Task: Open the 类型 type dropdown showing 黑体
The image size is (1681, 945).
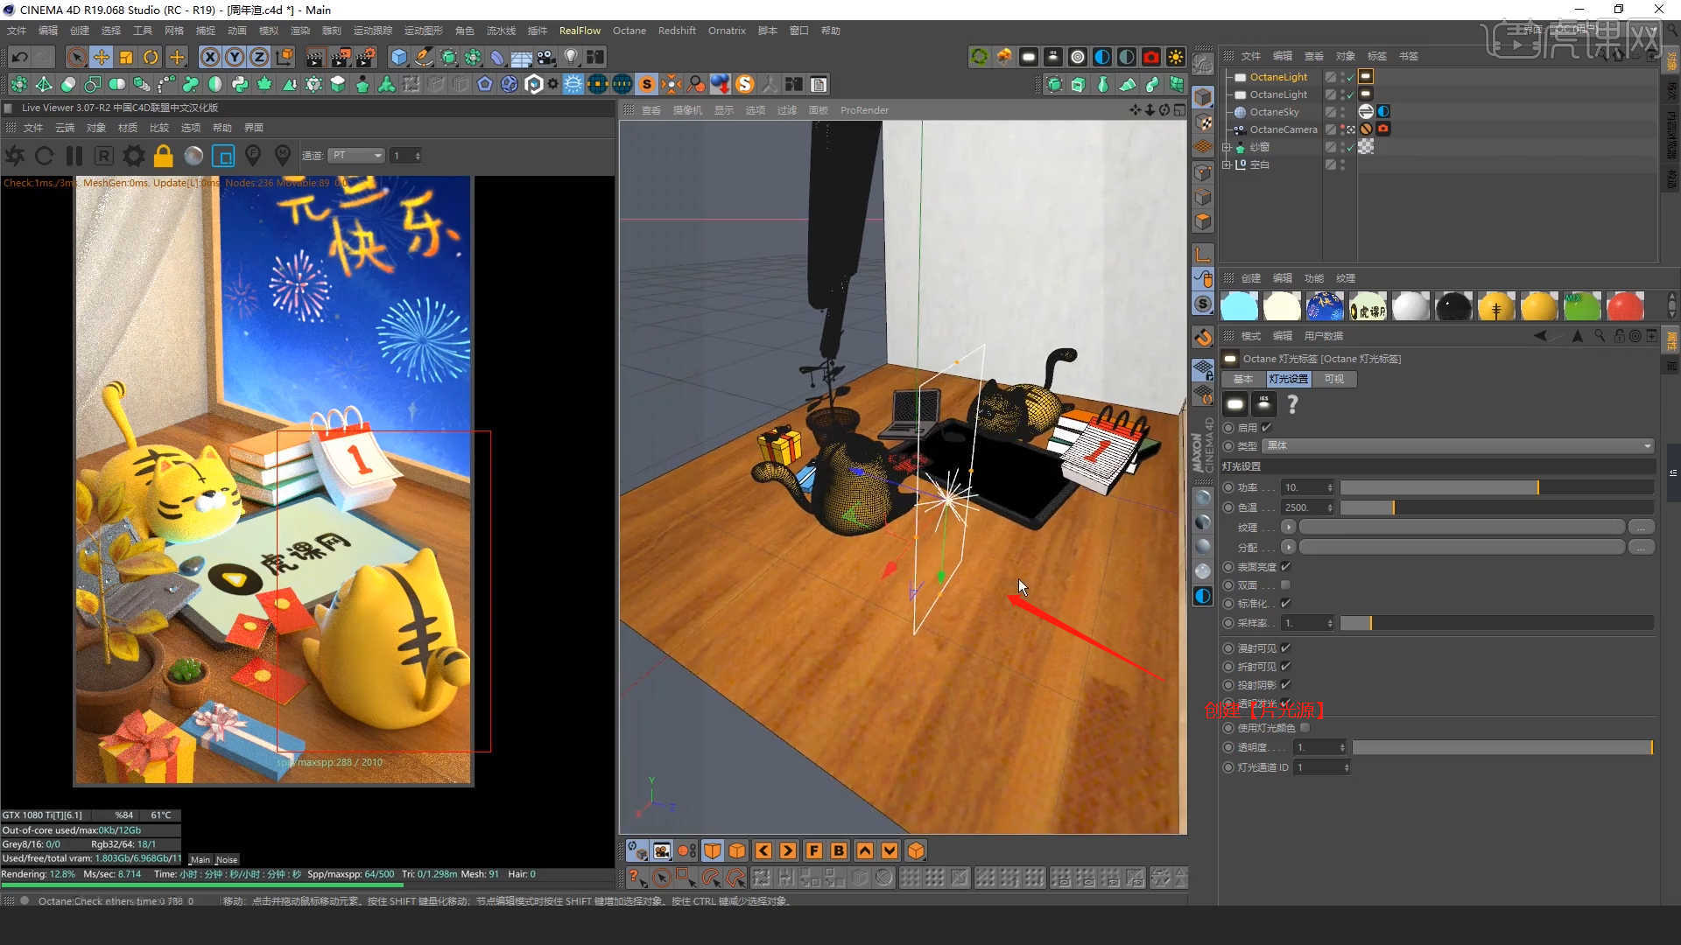Action: click(1458, 446)
